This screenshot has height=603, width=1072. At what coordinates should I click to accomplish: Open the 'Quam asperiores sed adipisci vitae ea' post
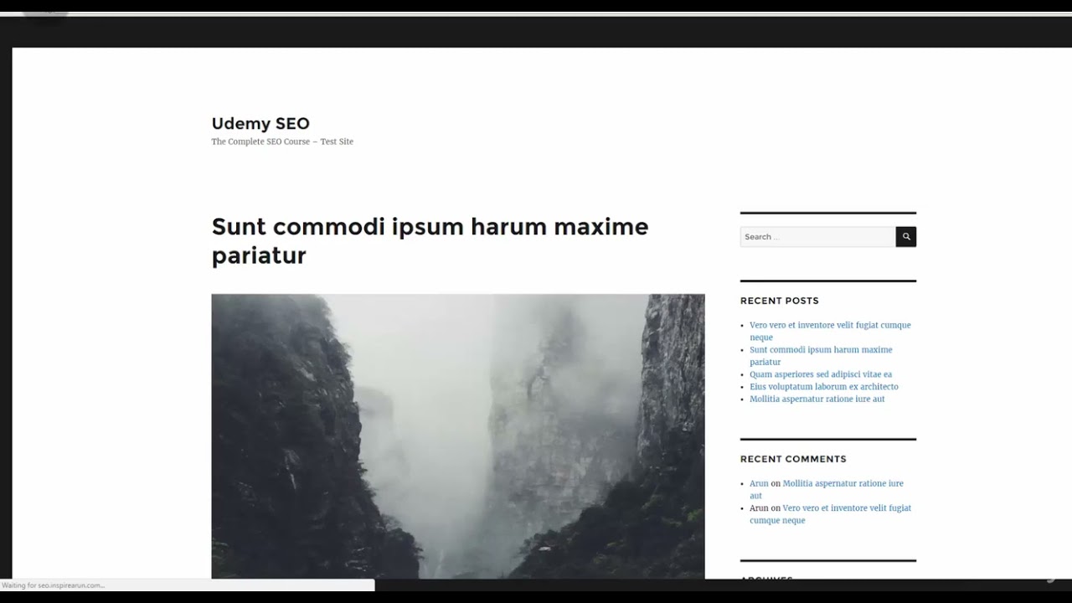coord(820,374)
